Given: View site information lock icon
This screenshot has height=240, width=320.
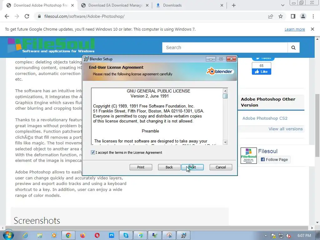Looking at the screenshot, I should 39,16.
